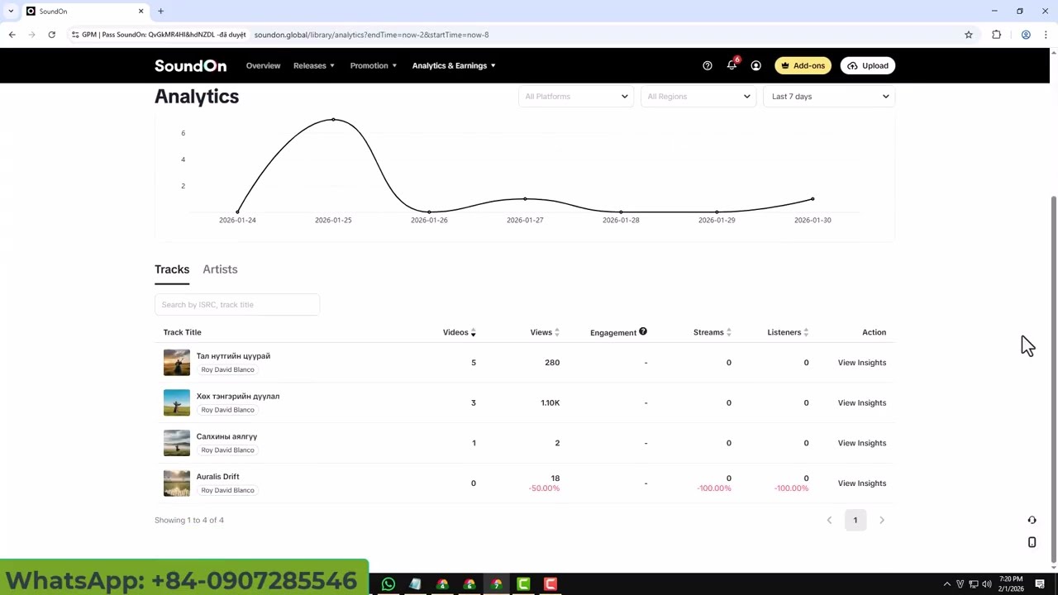Click the phone icon below headset
This screenshot has height=595, width=1058.
(x=1032, y=542)
